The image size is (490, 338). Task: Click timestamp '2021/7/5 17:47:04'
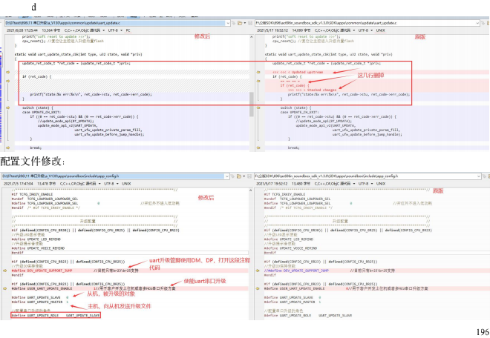tap(18, 184)
